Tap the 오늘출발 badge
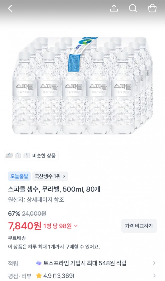Image resolution: width=165 pixels, height=281 pixels. [19, 176]
